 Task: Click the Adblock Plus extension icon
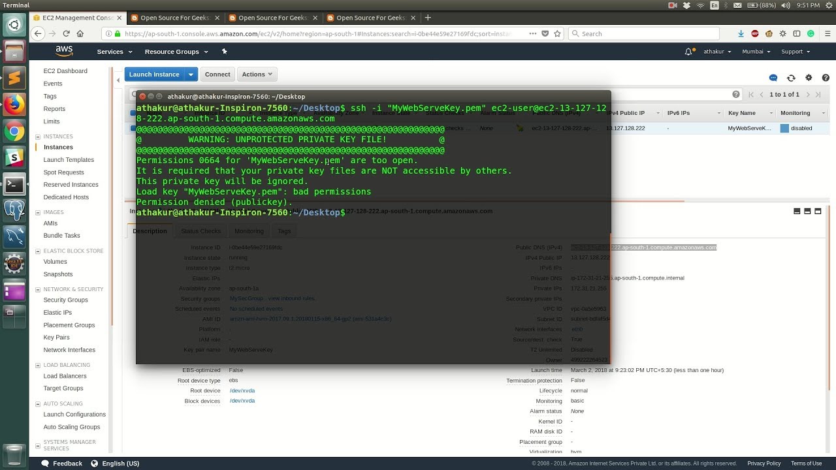755,33
